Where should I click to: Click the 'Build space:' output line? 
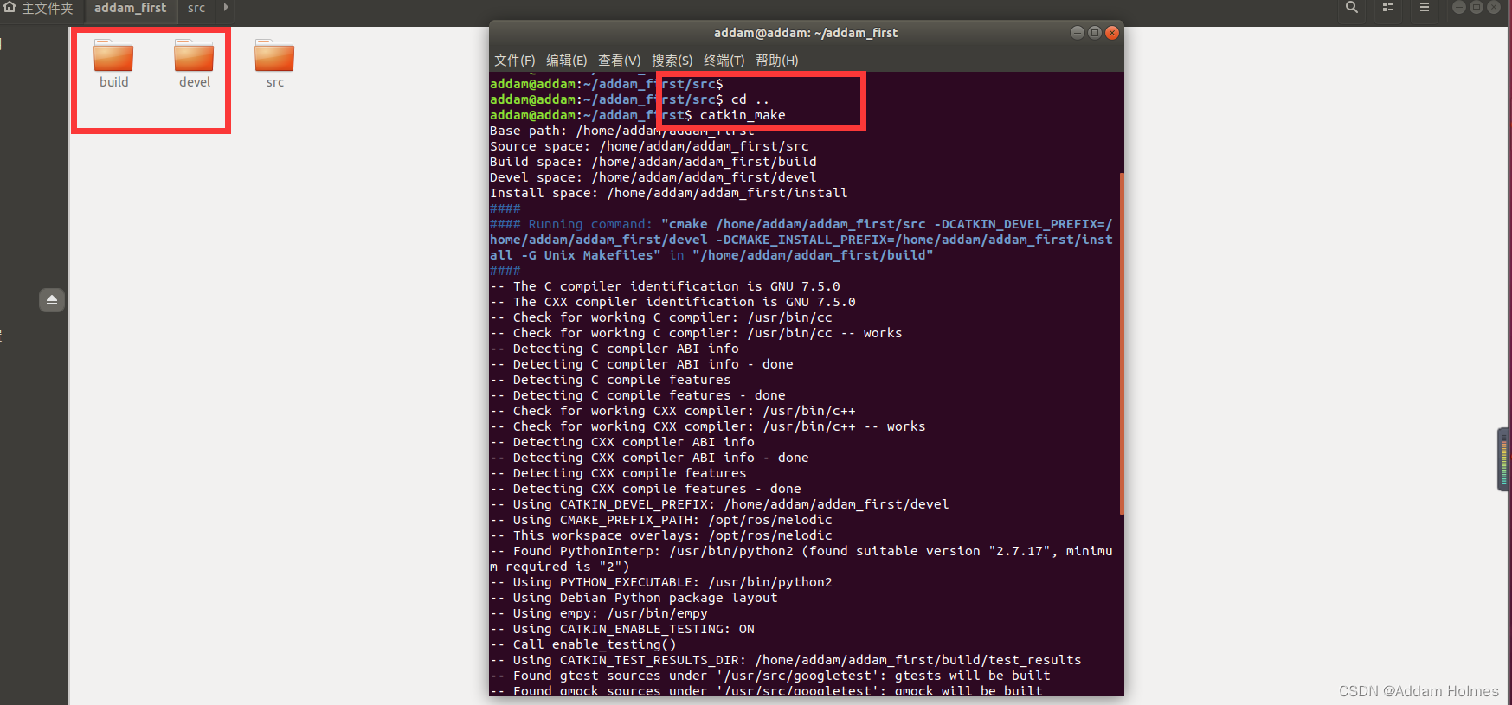[x=653, y=162]
